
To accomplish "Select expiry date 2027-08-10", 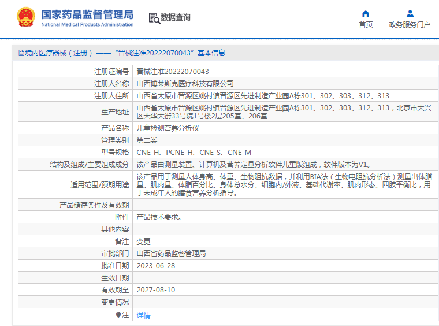I will (x=155, y=290).
